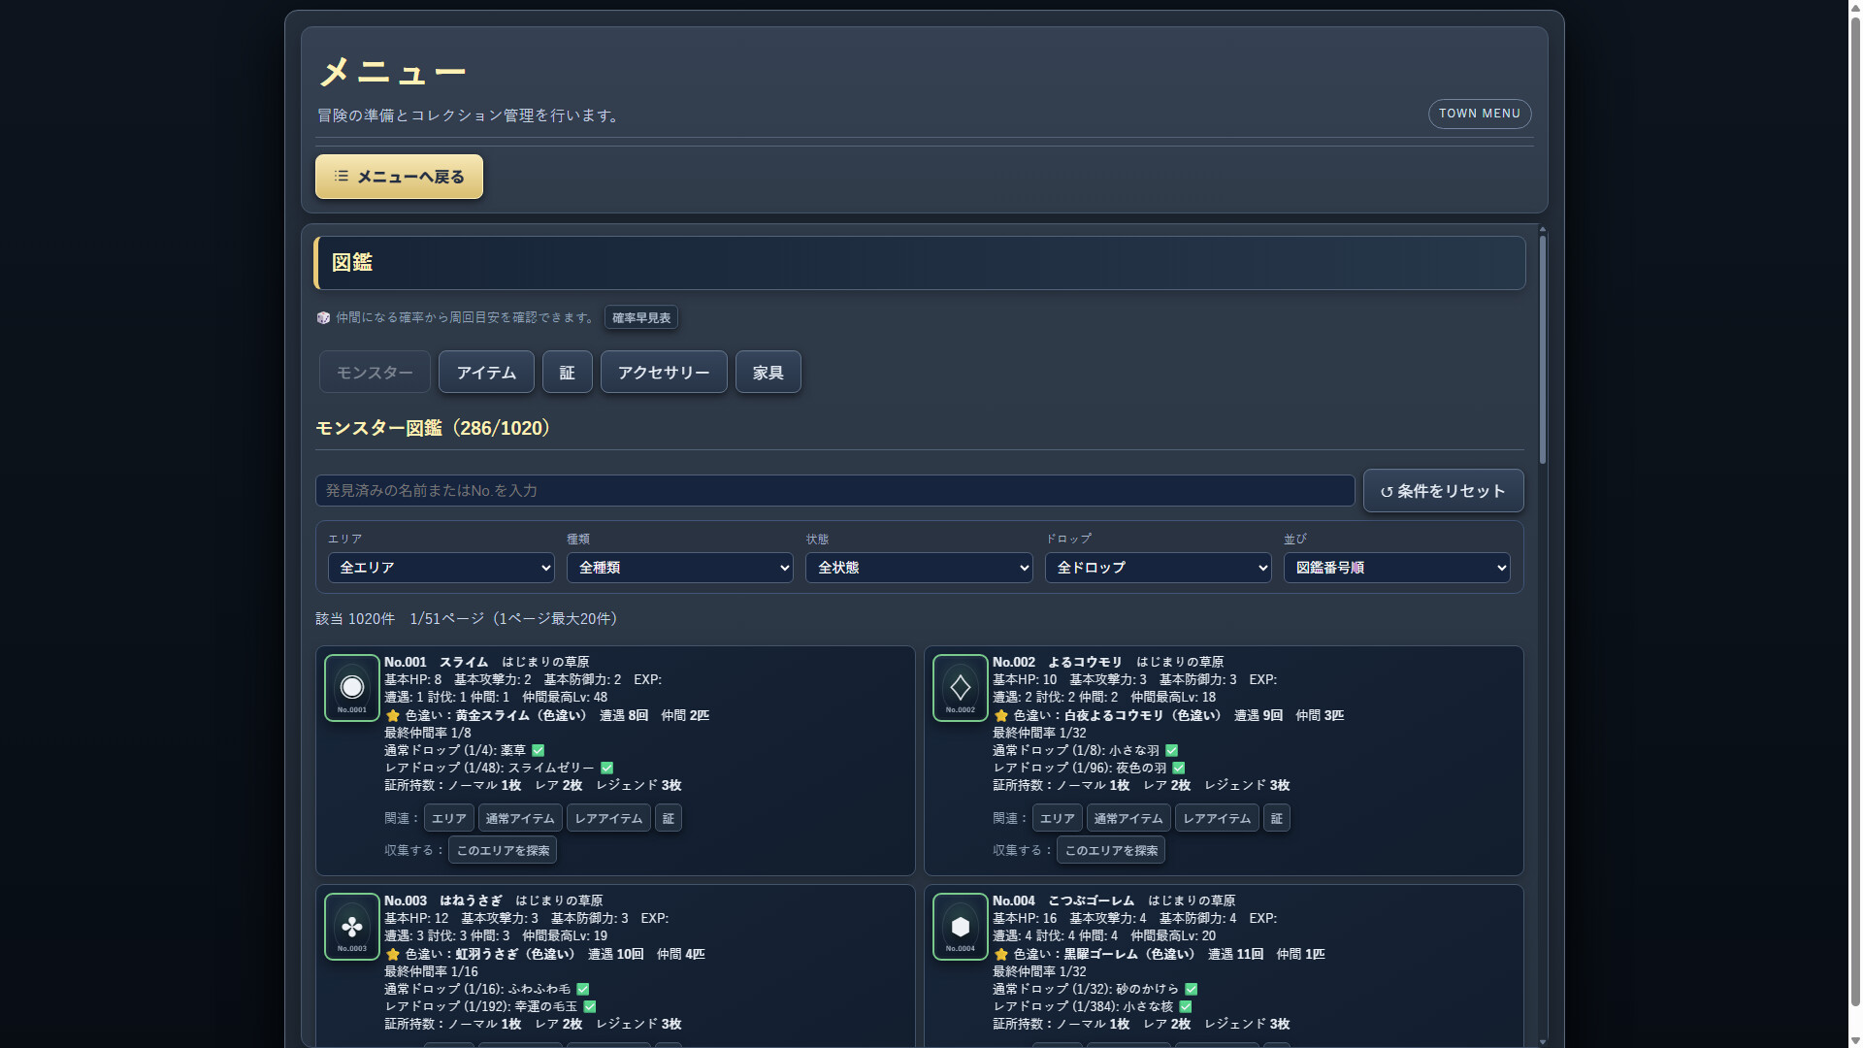Click the スライム No.0001 monster icon
Viewport: 1863px width, 1048px height.
point(351,688)
